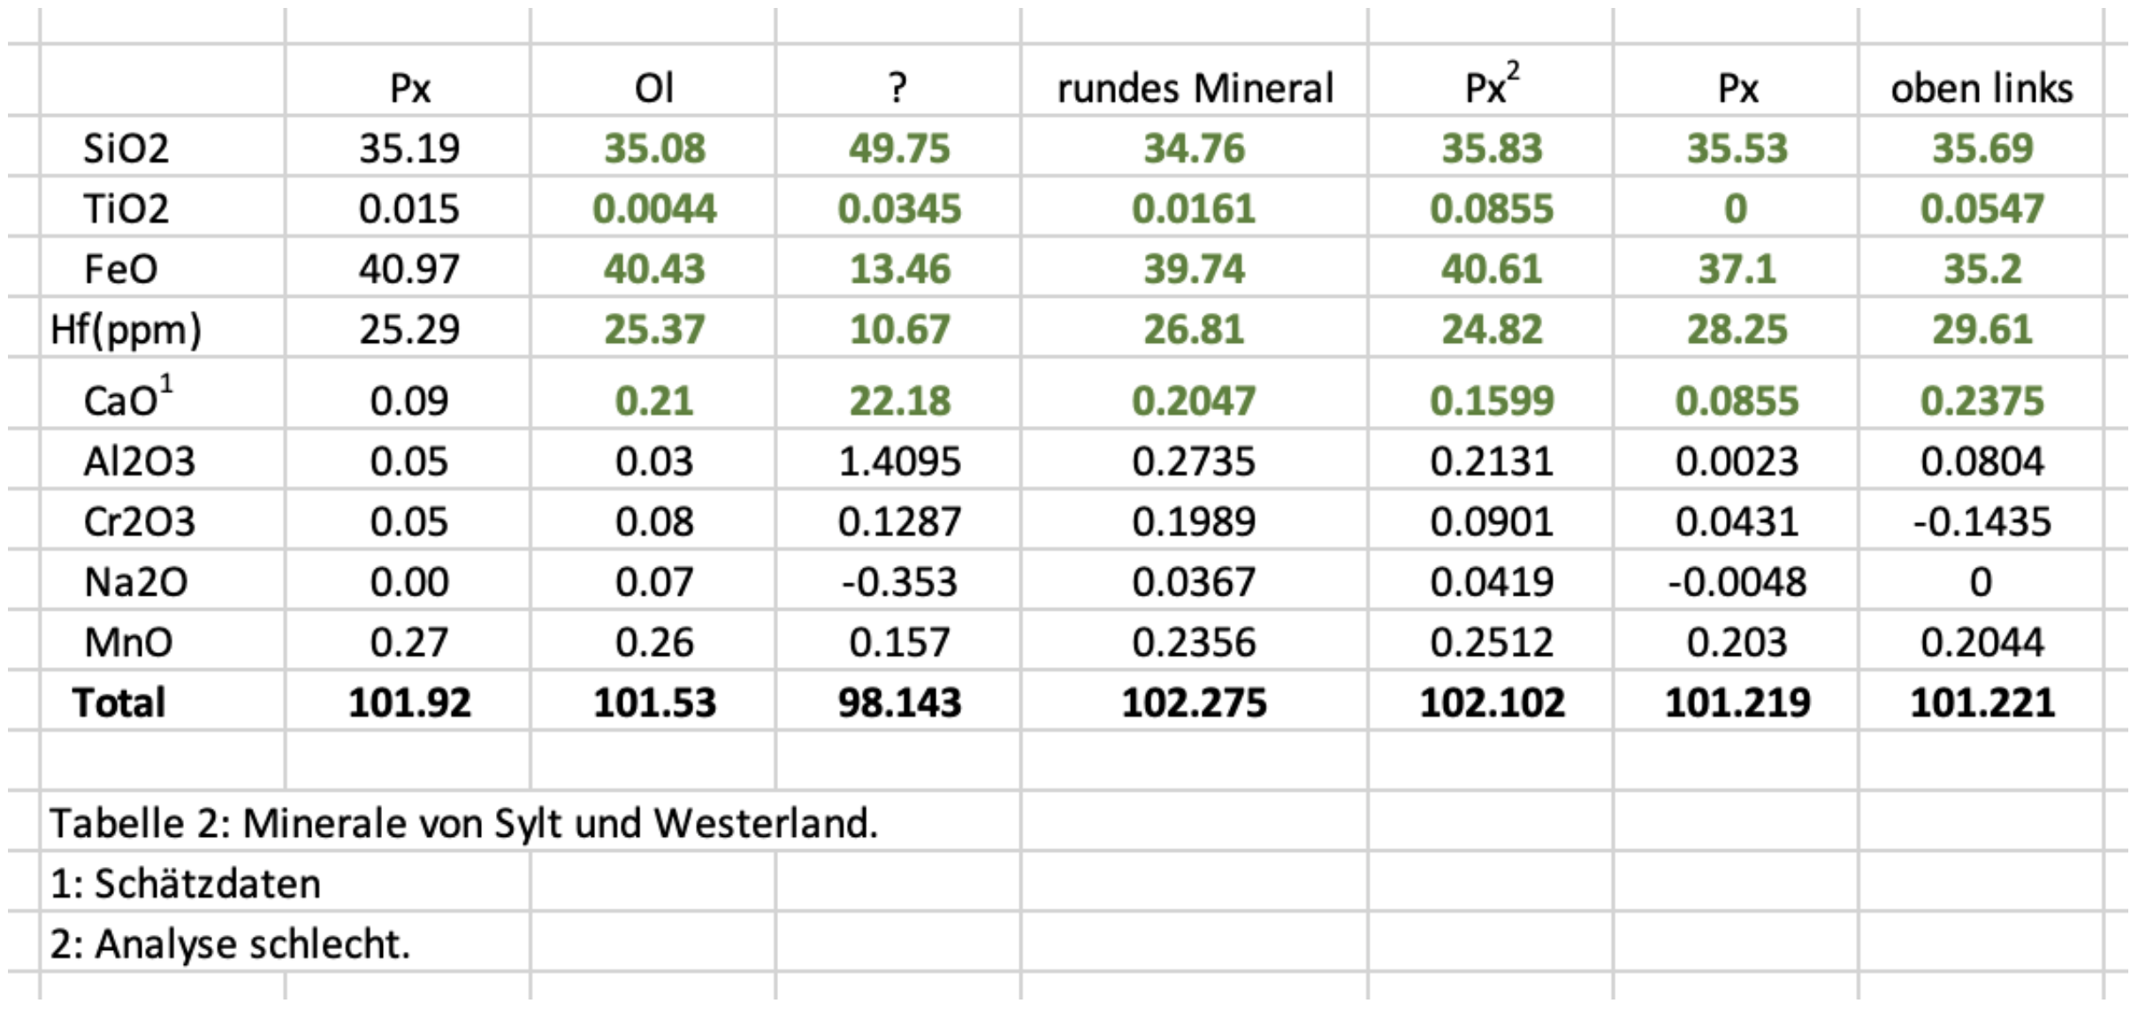Select the total value 102.275 cell

pyautogui.click(x=1195, y=703)
